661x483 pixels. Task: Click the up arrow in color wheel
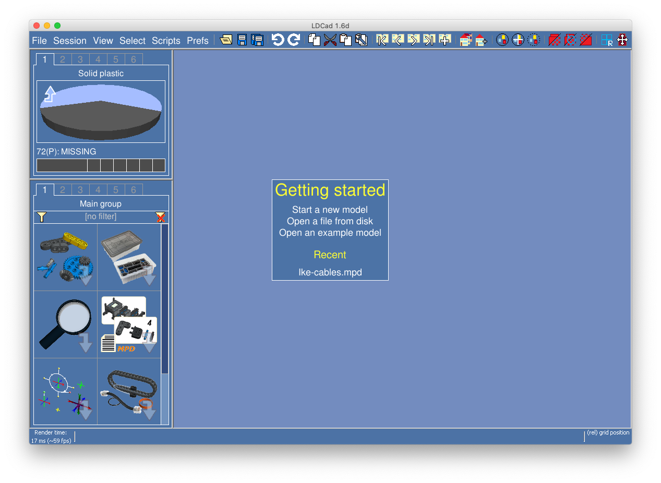(50, 94)
